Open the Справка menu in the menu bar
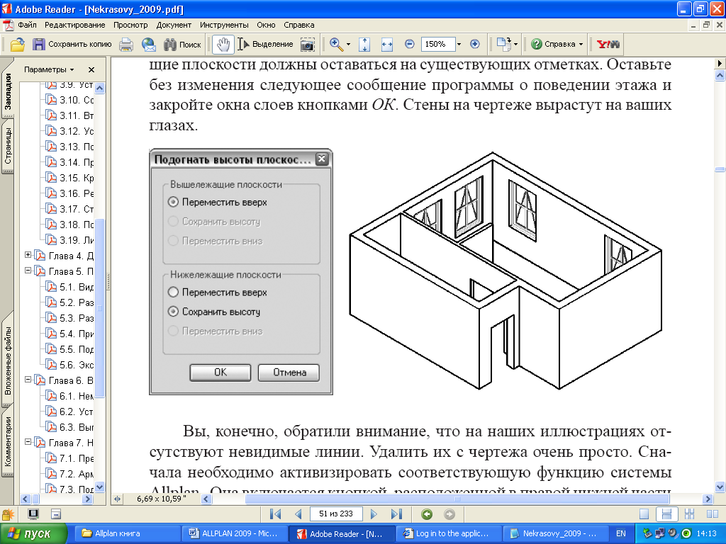 (x=298, y=25)
